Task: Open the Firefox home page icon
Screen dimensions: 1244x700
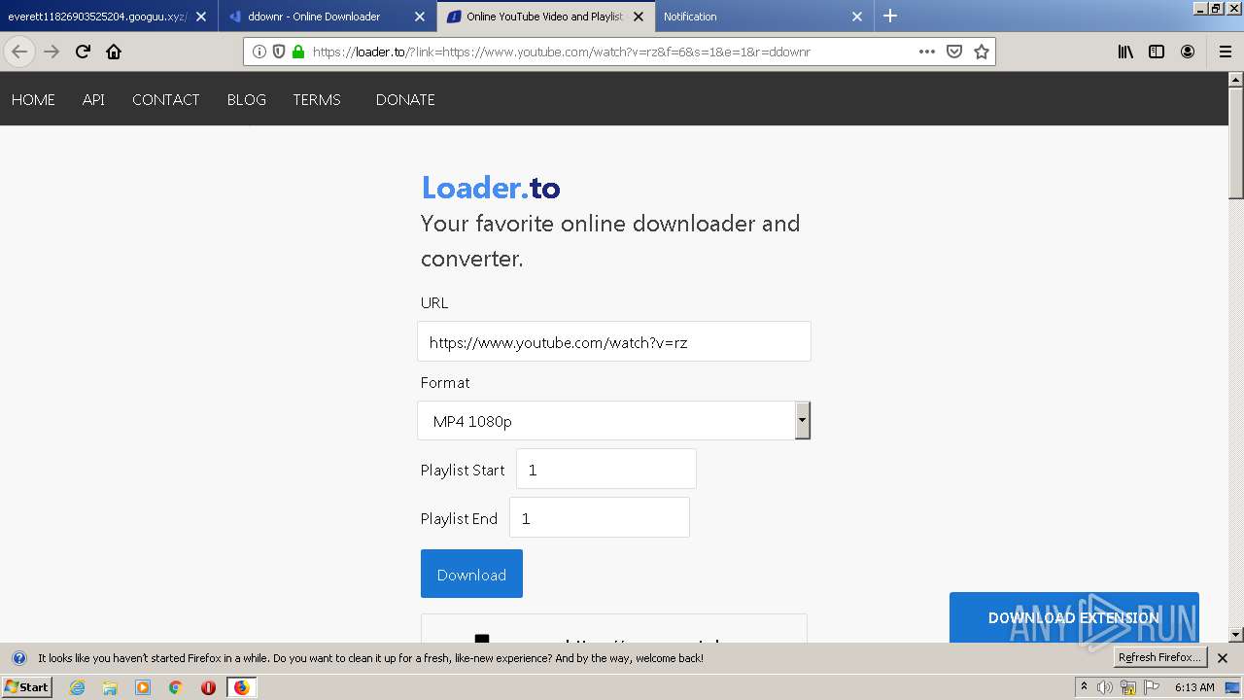Action: click(x=114, y=52)
